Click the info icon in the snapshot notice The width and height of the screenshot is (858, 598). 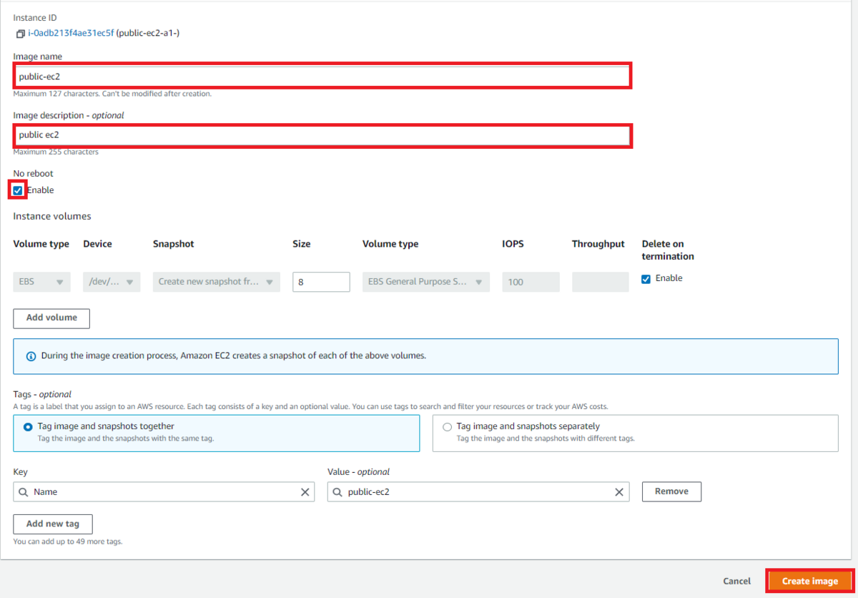tap(31, 356)
